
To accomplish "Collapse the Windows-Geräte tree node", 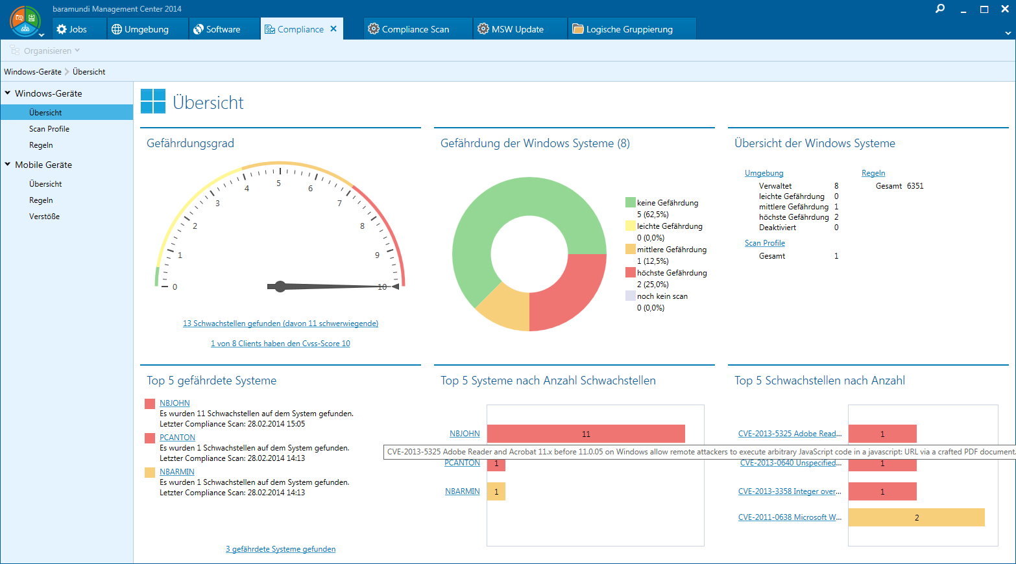I will point(8,93).
